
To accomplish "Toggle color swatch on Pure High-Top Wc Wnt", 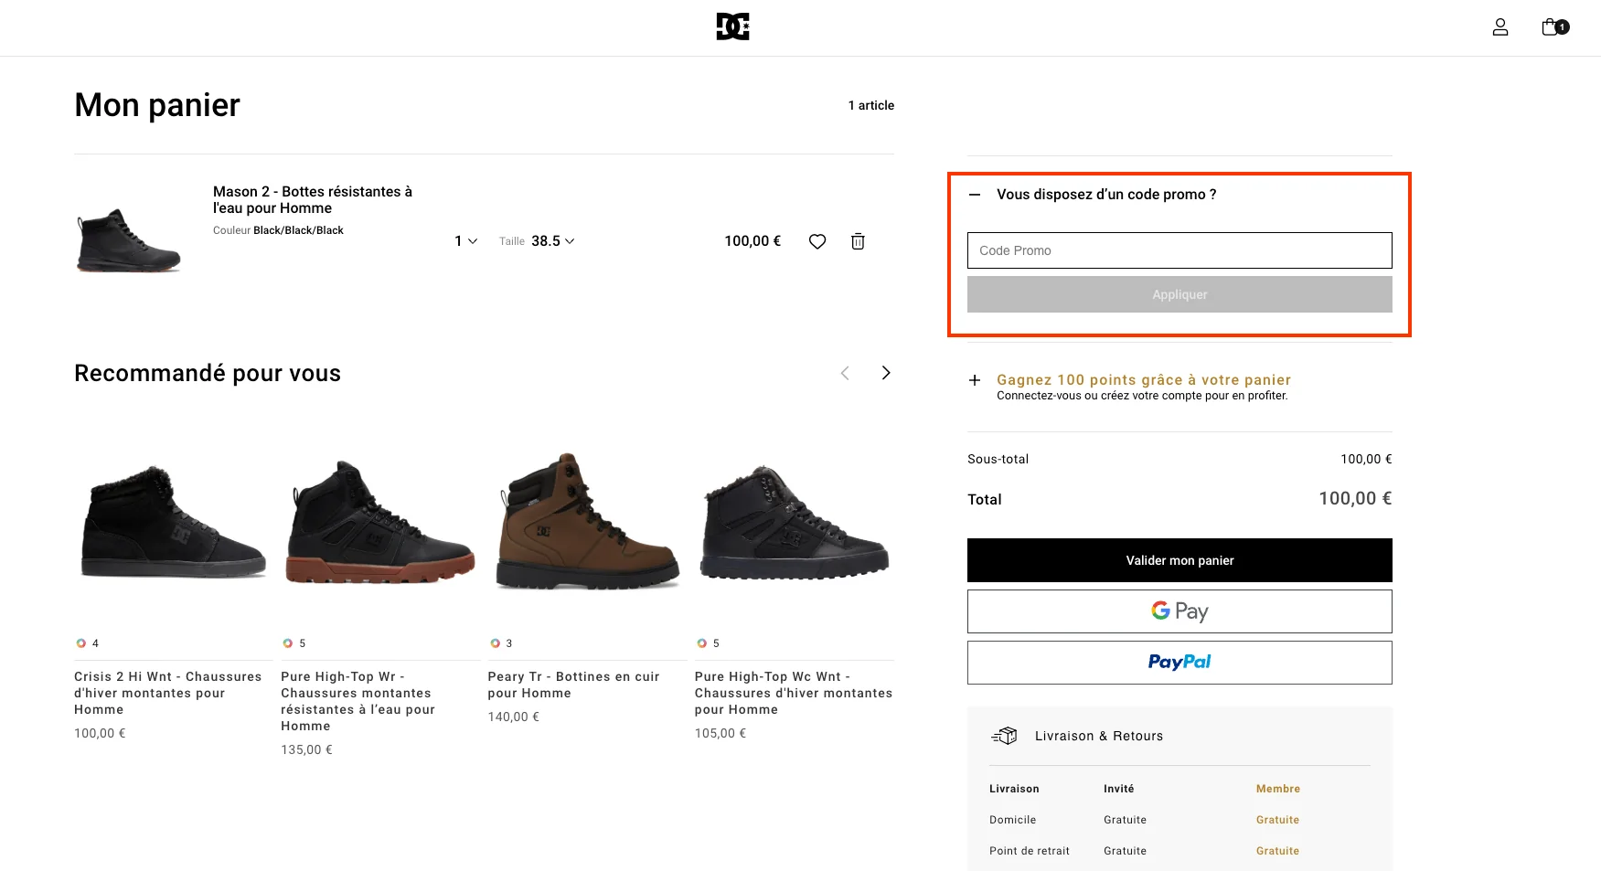I will tap(702, 643).
